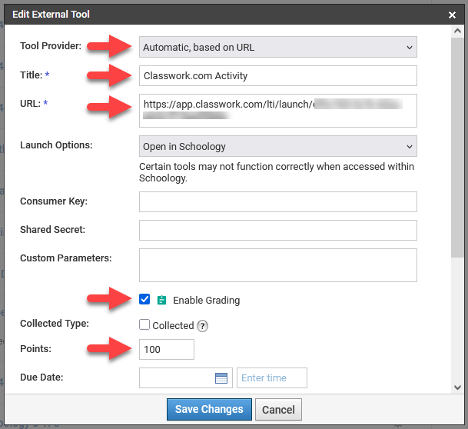468x429 pixels.
Task: Open the Tool Provider dropdown
Action: click(x=278, y=47)
